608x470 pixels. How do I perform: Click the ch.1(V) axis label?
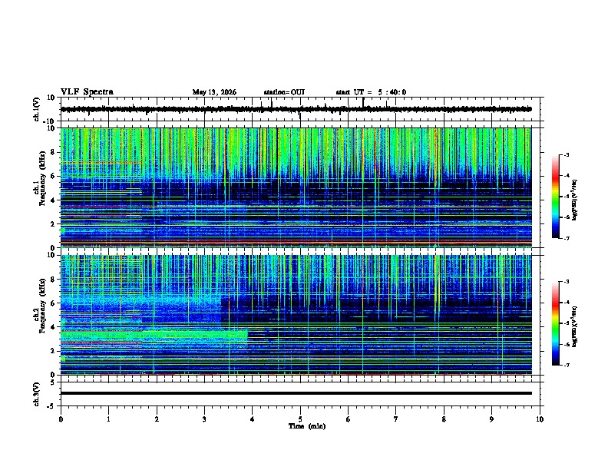(37, 109)
